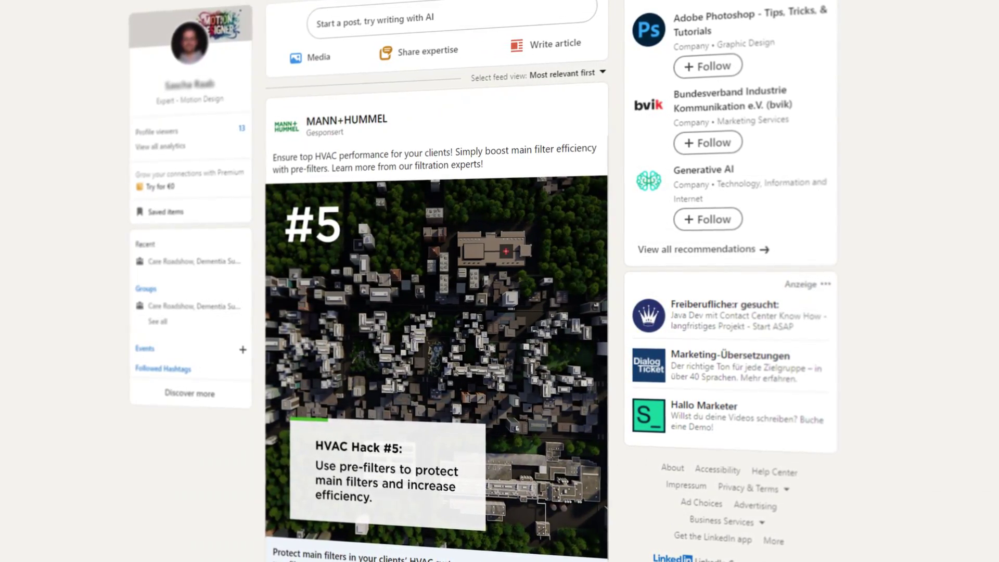Click the Media photo icon
The width and height of the screenshot is (999, 562).
click(x=296, y=58)
